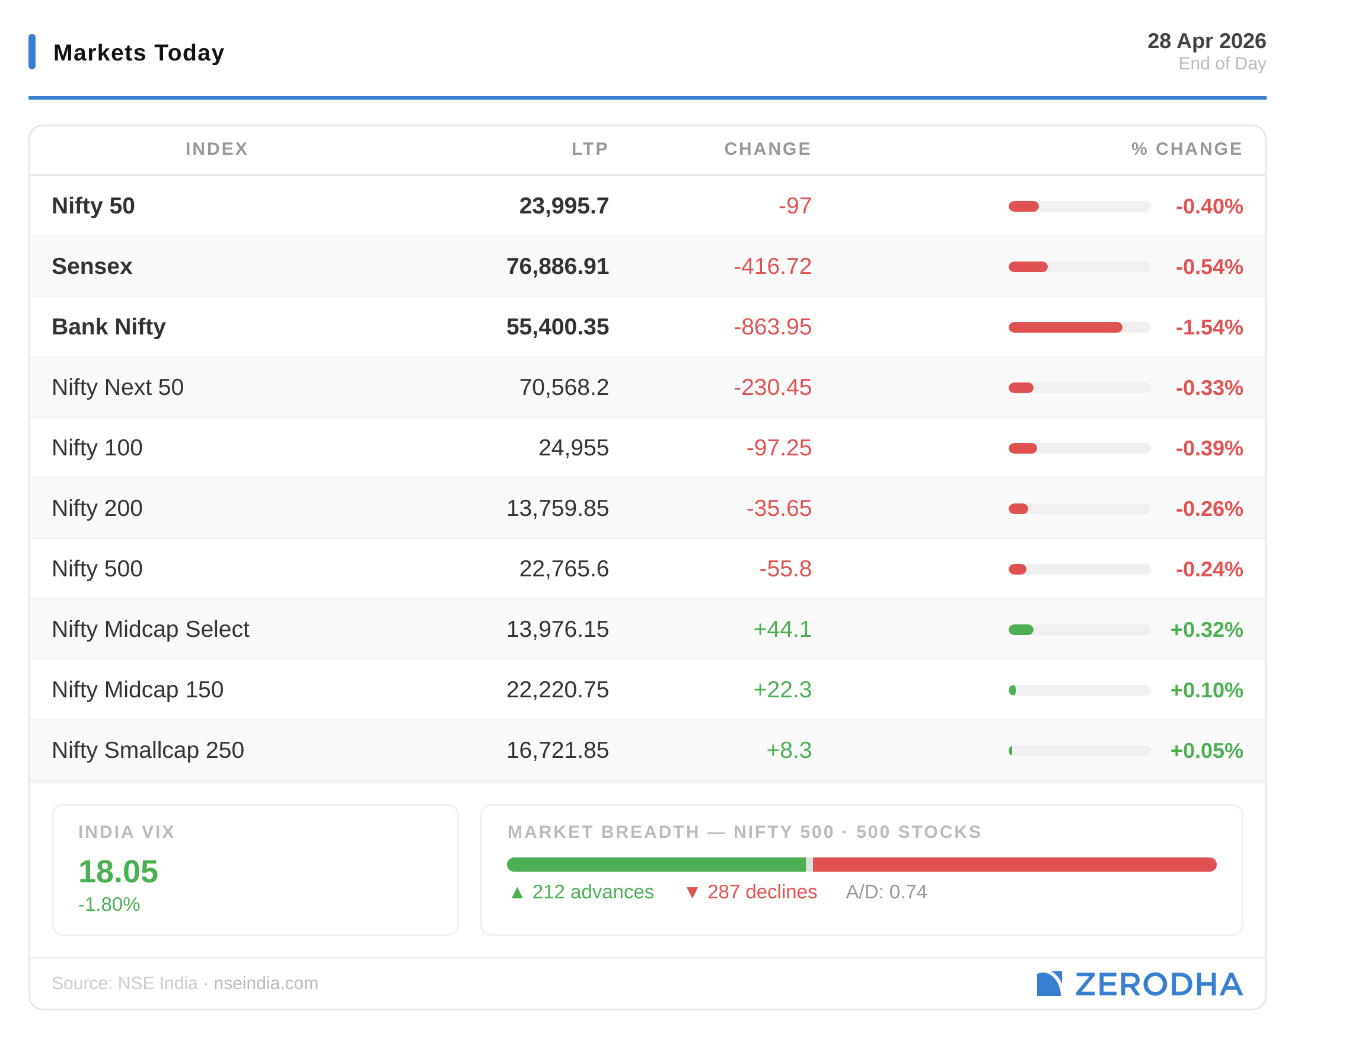Click the Nifty Midcap Select green bar

pyautogui.click(x=1022, y=630)
